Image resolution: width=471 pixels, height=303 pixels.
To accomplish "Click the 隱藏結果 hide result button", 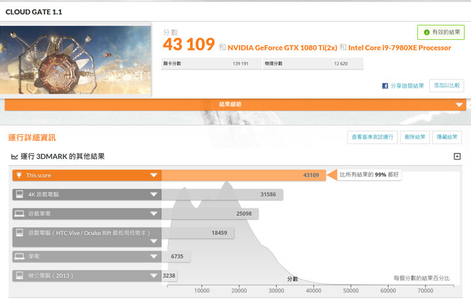I will click(x=447, y=137).
